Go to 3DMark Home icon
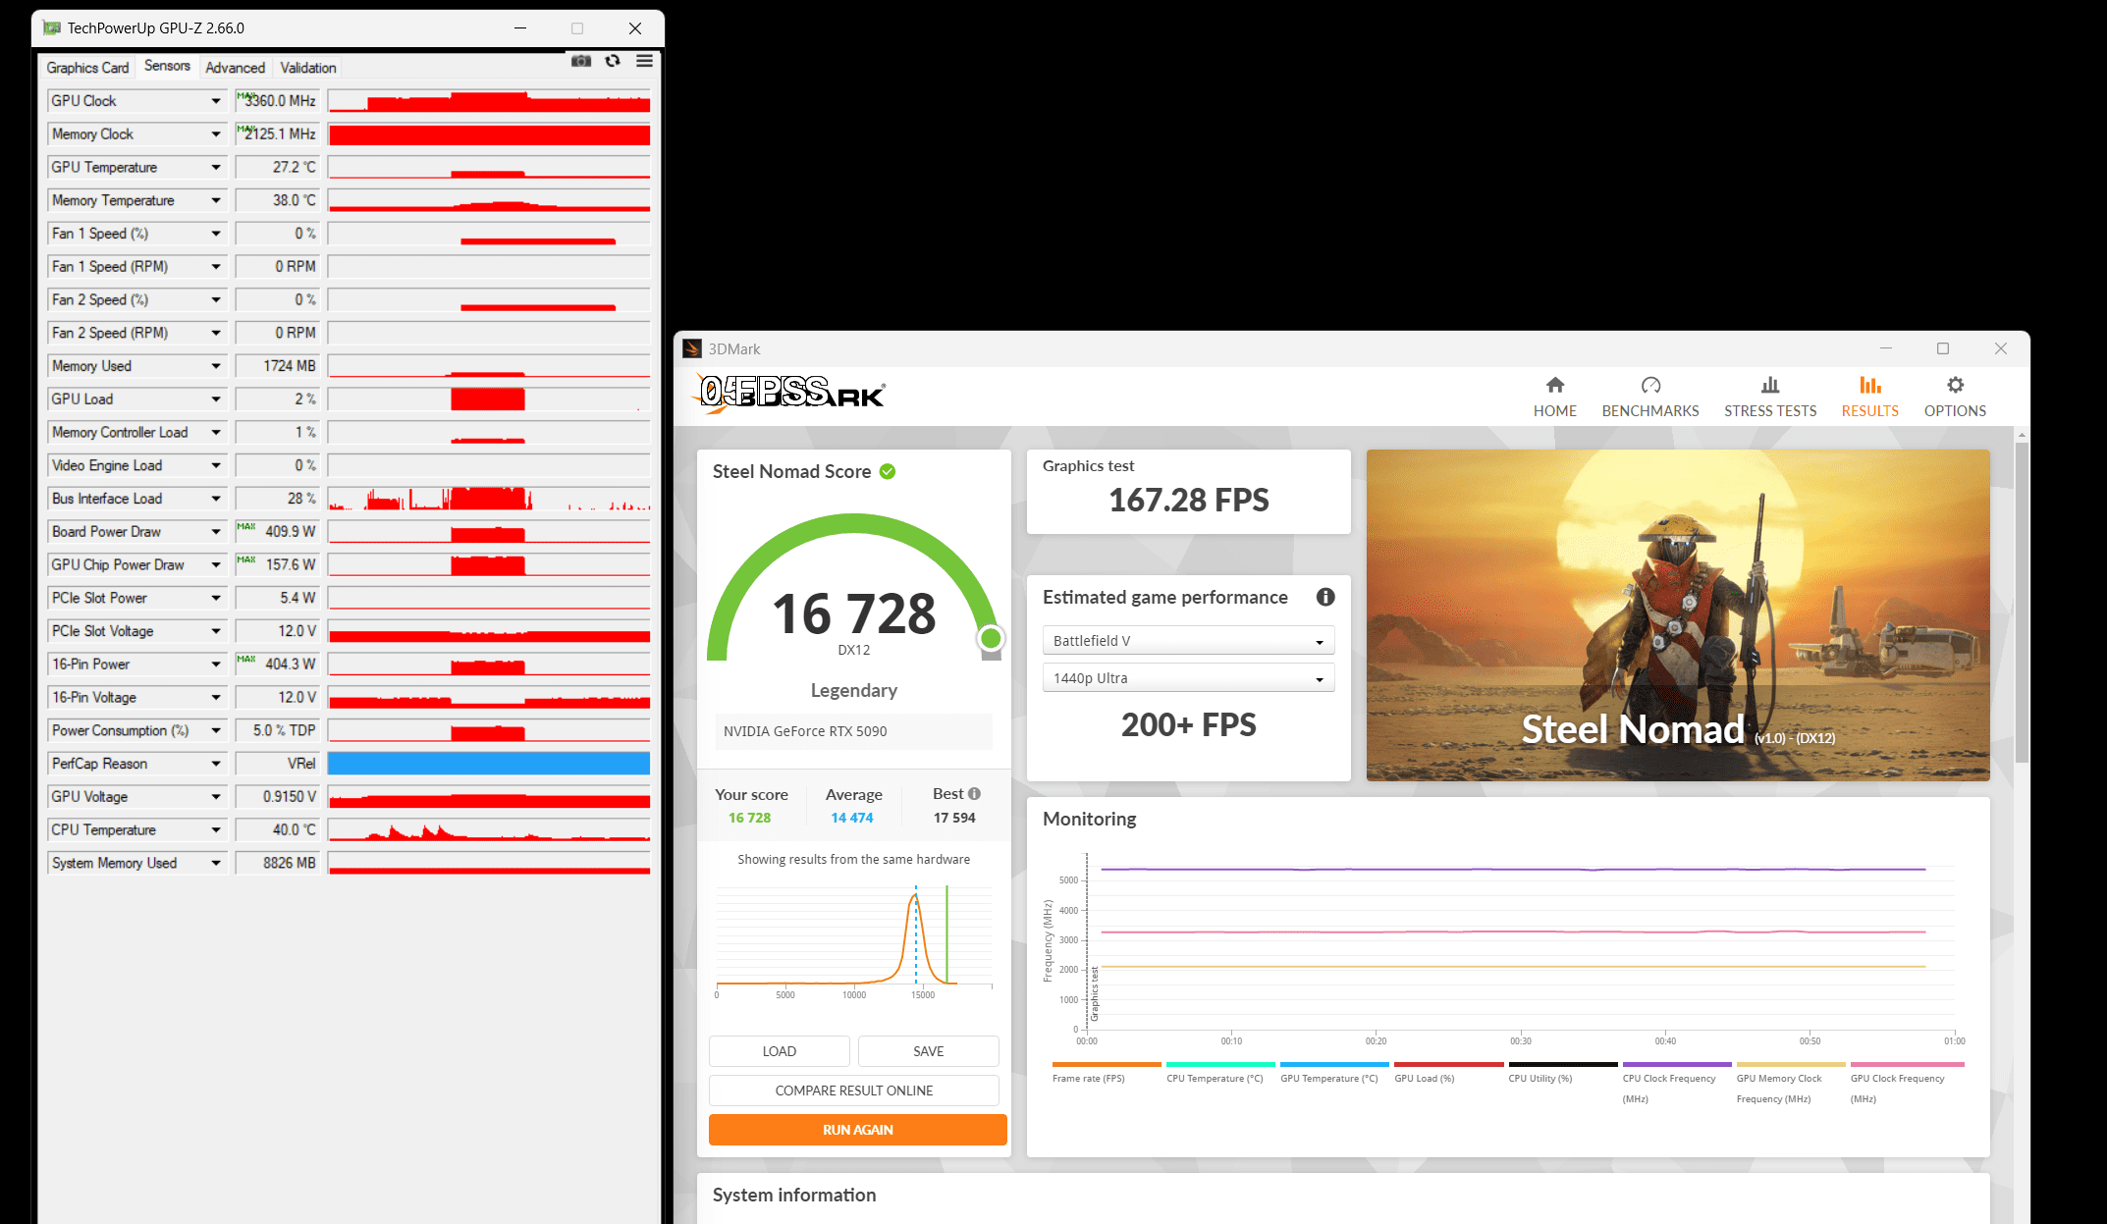The height and width of the screenshot is (1224, 2107). tap(1554, 386)
